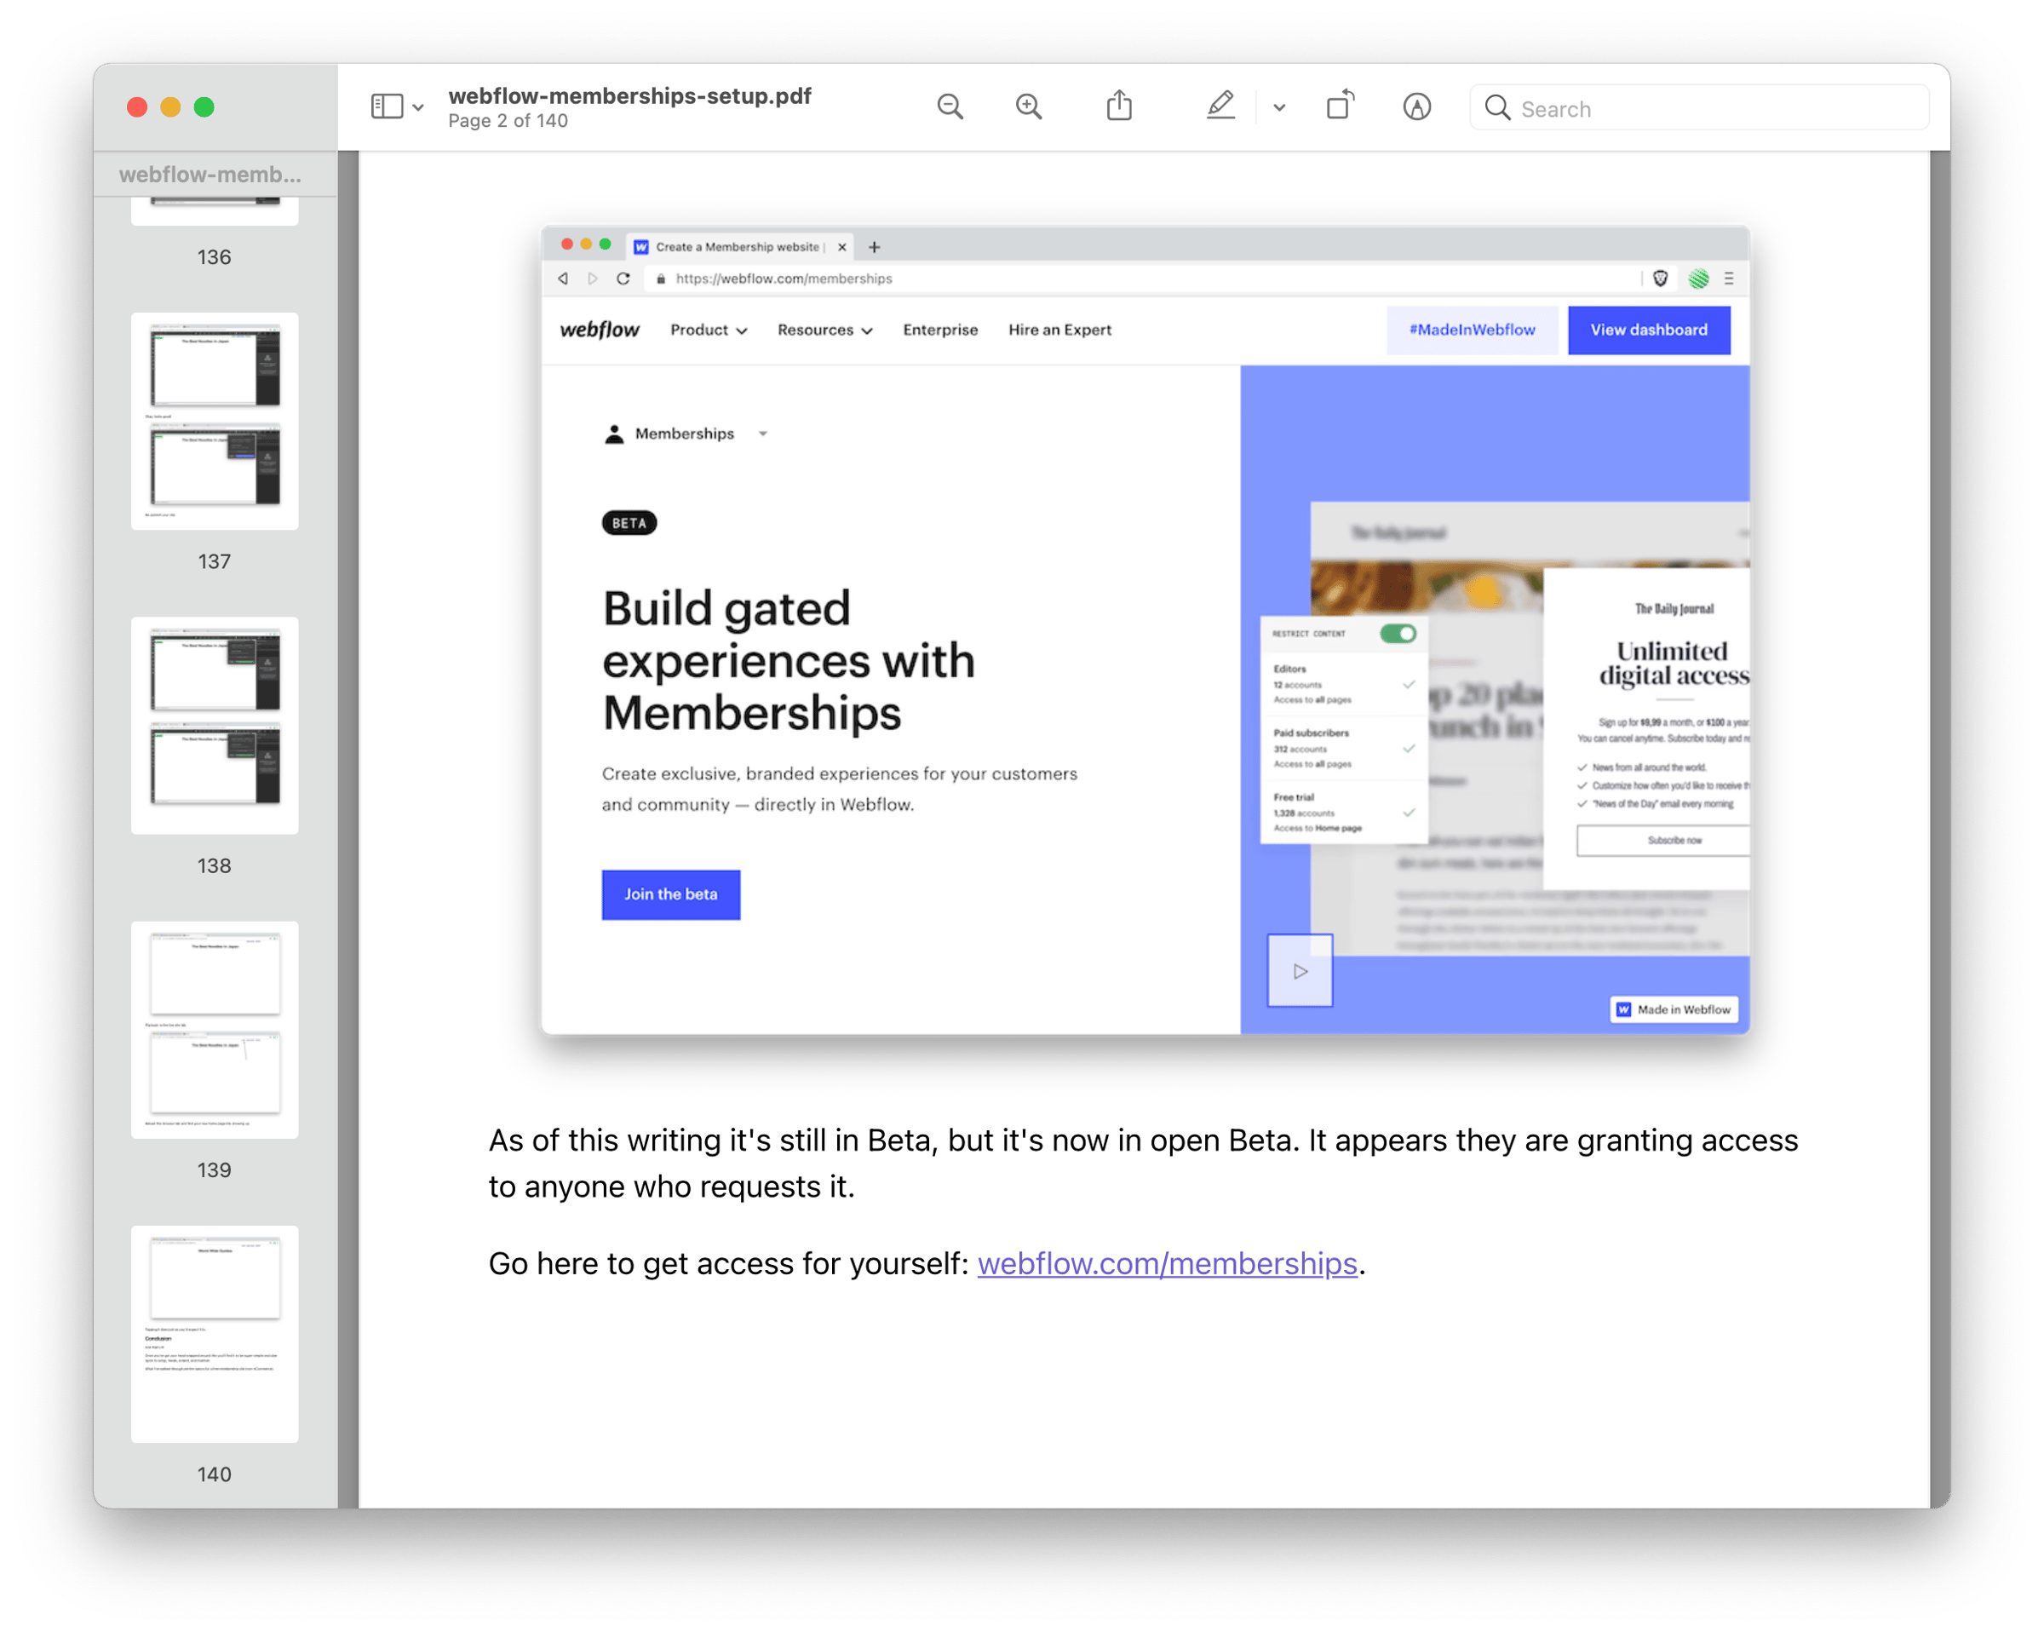Viewport: 2044px width, 1632px height.
Task: Open the webflow.com/memberships link in the text
Action: click(x=1167, y=1263)
